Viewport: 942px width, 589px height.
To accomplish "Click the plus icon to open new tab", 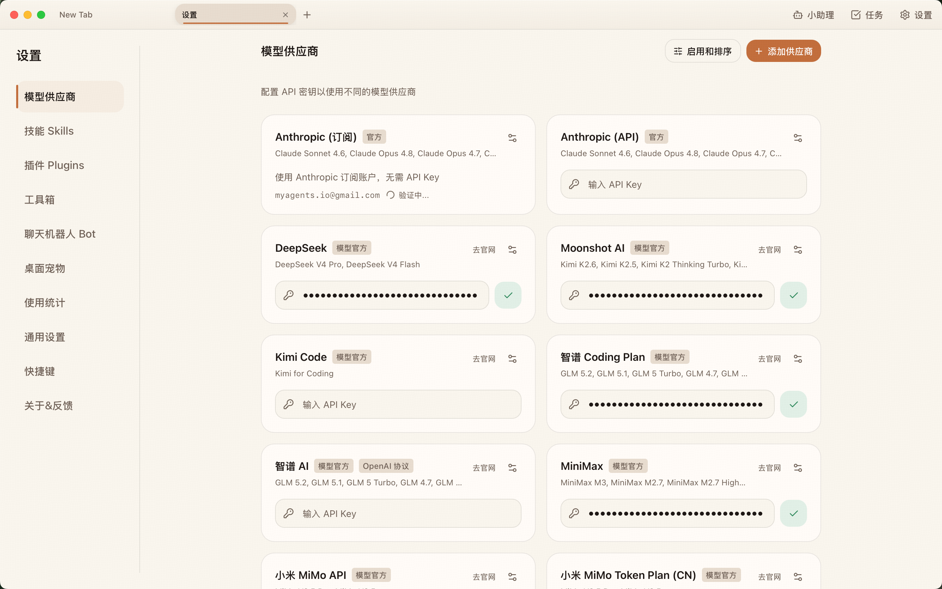I will (x=307, y=15).
